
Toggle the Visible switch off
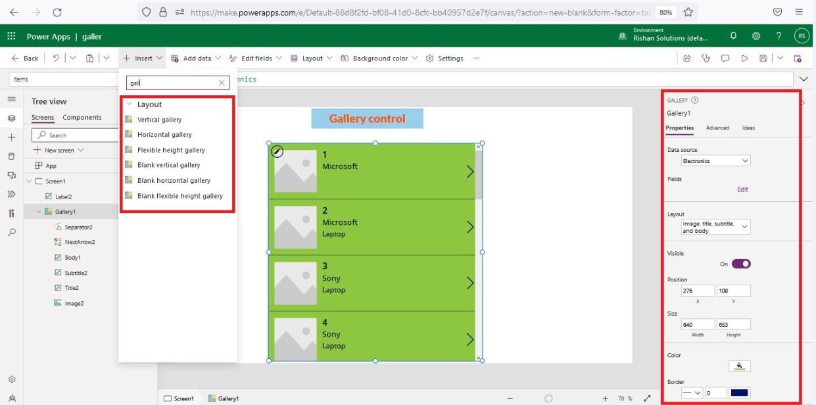point(741,264)
